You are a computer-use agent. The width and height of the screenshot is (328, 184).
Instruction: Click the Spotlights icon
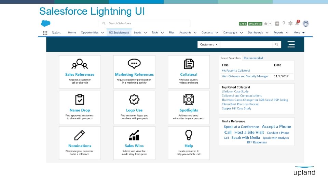(189, 99)
